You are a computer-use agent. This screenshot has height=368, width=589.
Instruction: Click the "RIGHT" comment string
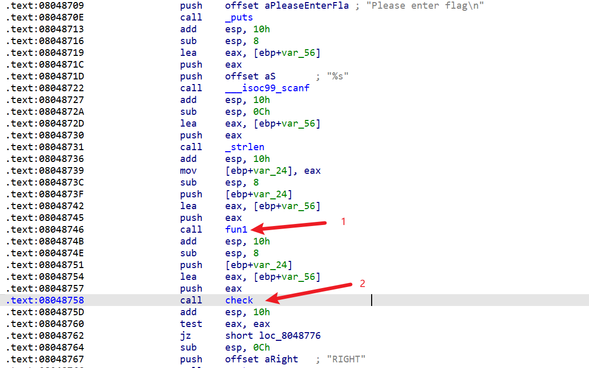click(x=346, y=359)
